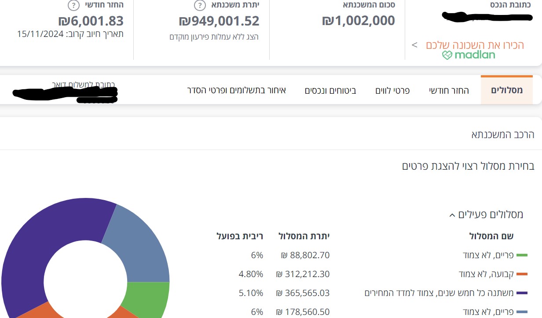Screen dimensions: 542x318
Task: Click orange legend swatch for קבועה track
Action: 522,274
